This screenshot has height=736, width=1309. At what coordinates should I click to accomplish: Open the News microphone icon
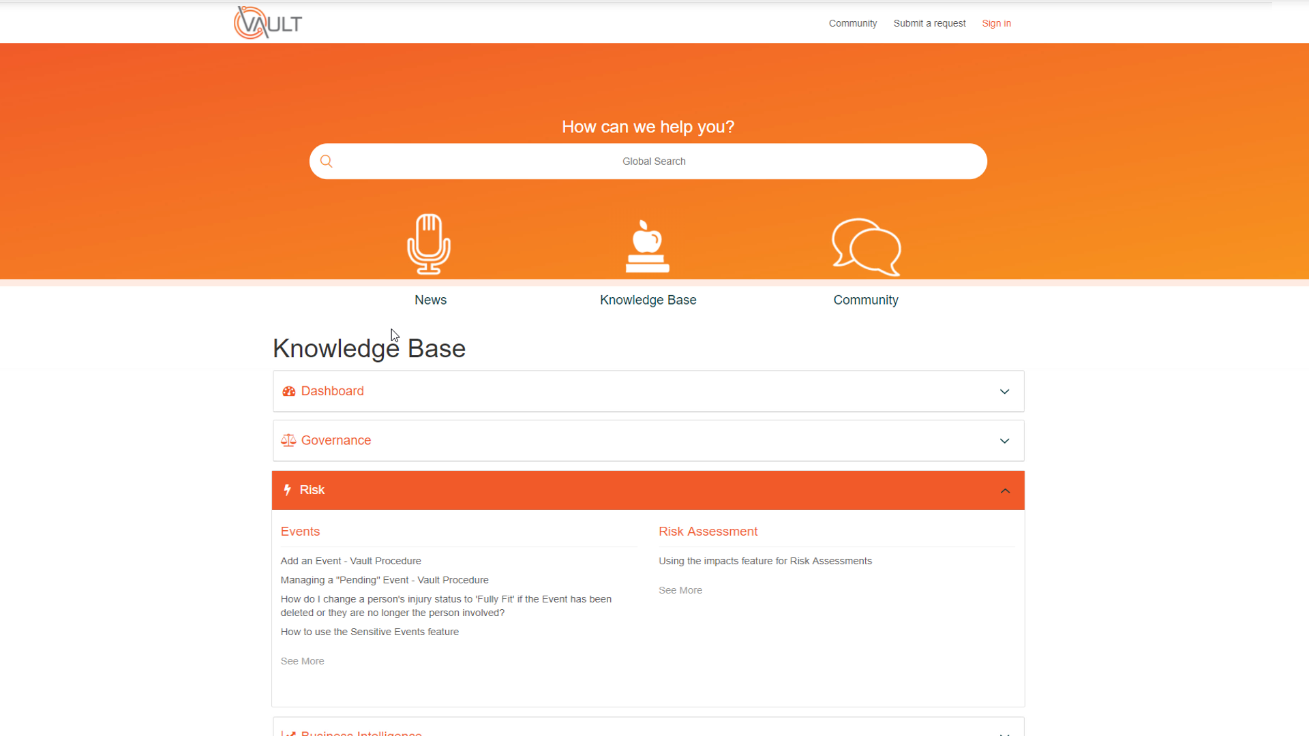429,244
